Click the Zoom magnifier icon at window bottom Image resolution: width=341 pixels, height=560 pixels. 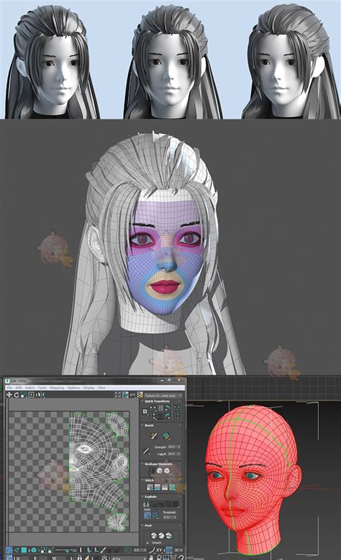click(x=159, y=558)
